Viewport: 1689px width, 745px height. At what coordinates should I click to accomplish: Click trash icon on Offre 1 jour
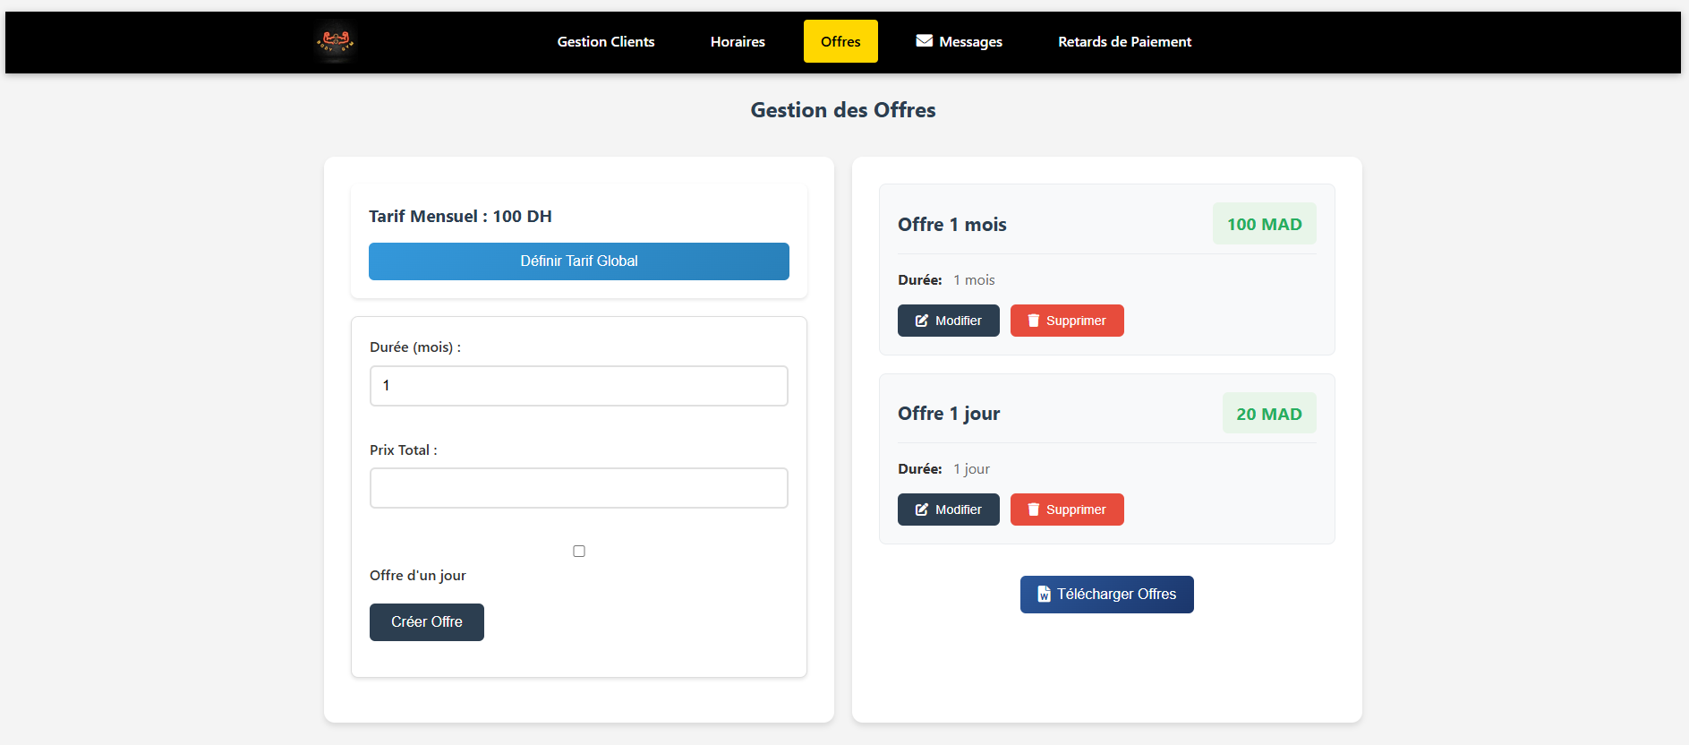click(x=1034, y=510)
